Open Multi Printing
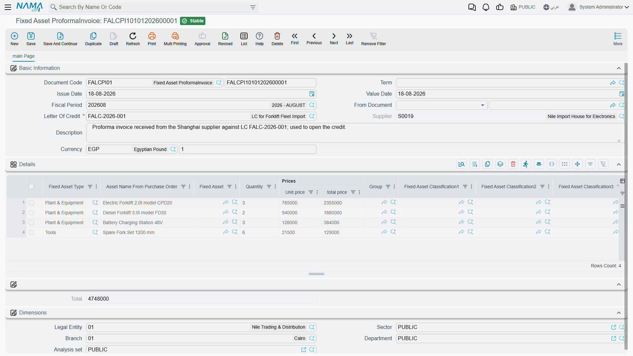This screenshot has width=633, height=356. coord(175,39)
